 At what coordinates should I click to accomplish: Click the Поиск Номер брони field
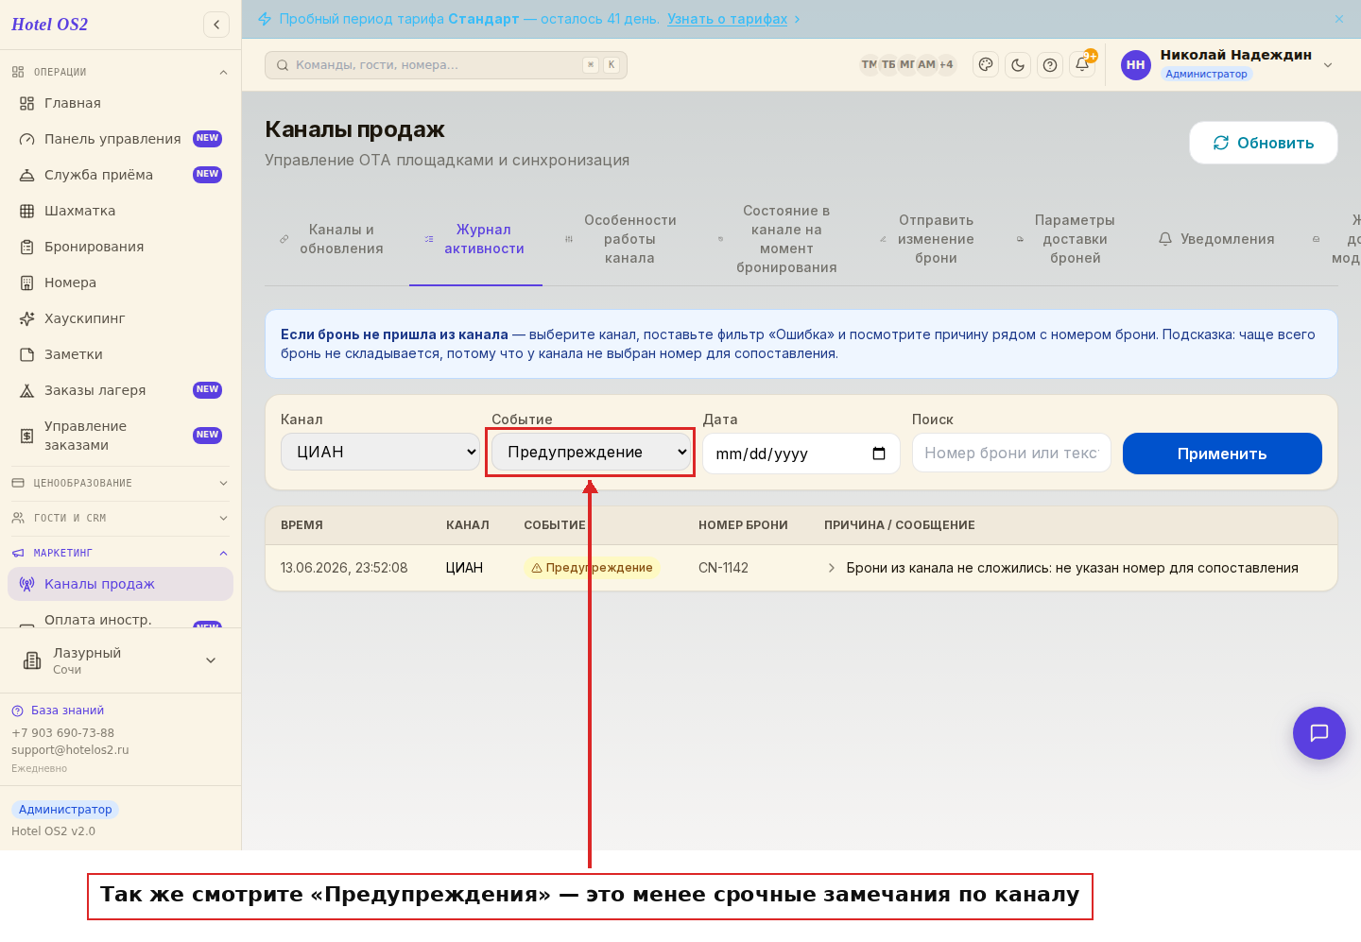coord(1011,453)
